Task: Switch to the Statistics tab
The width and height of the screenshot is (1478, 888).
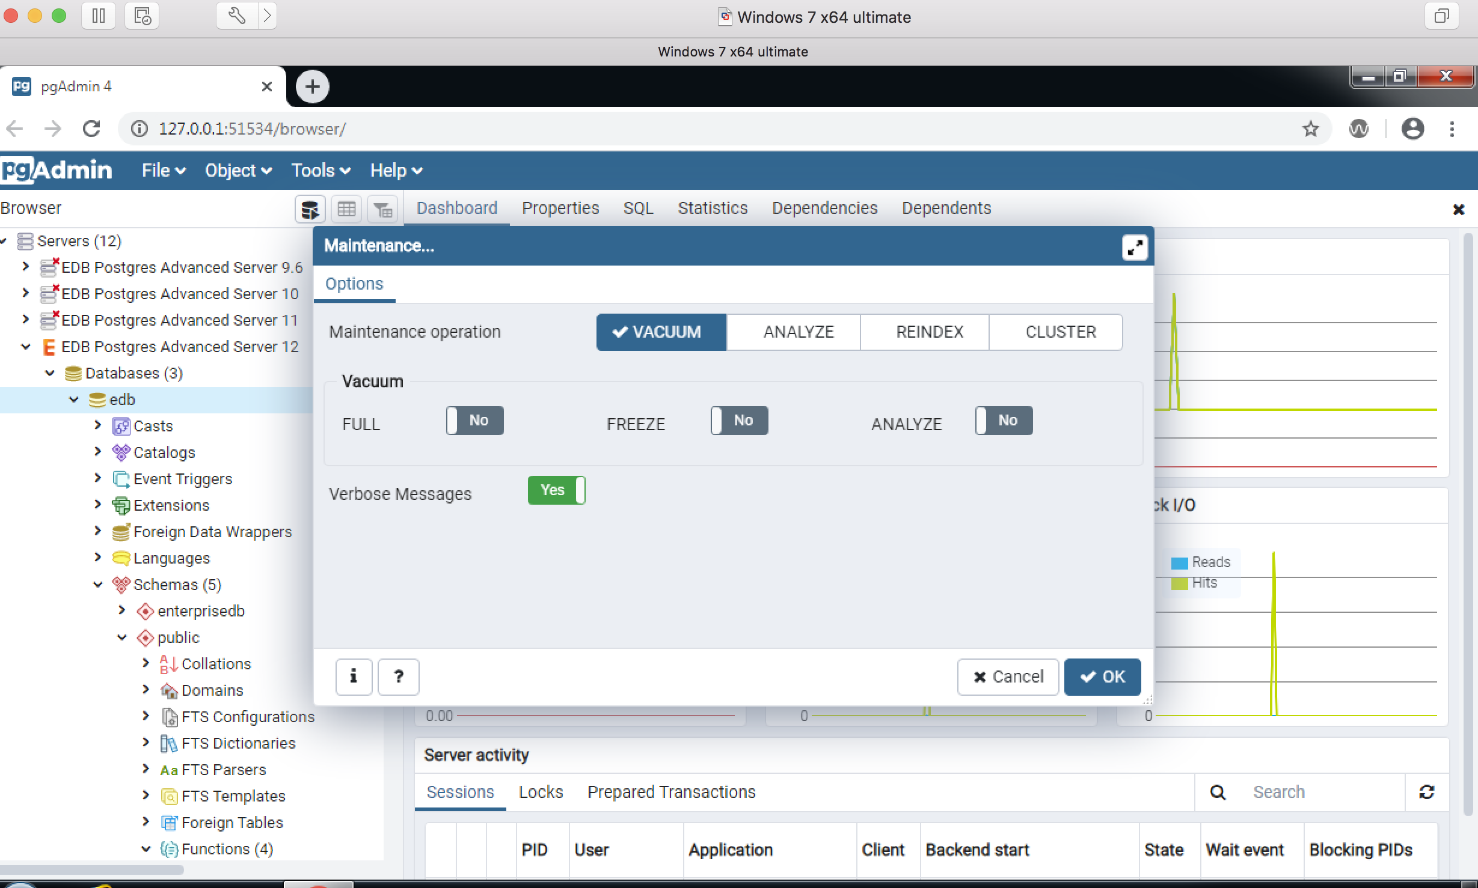Action: click(x=713, y=208)
